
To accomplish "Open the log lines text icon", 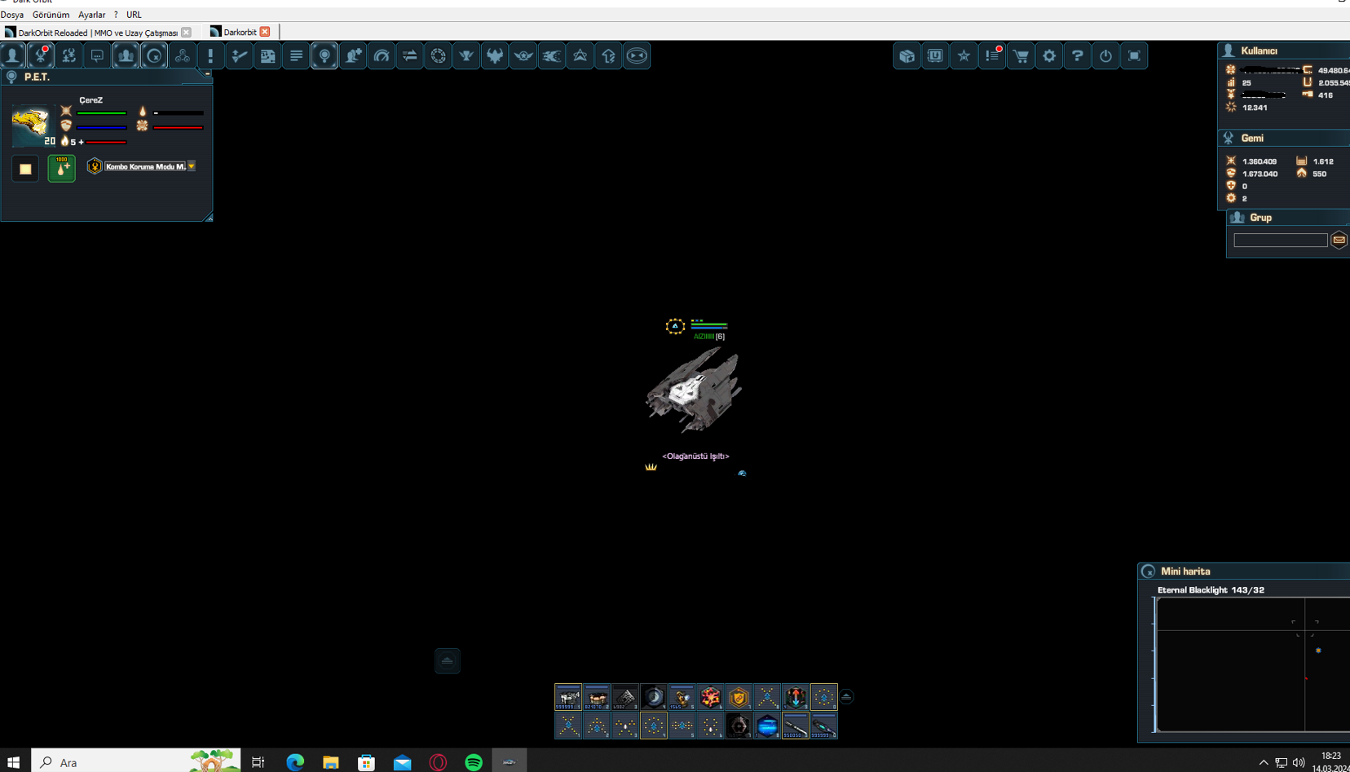I will point(296,55).
